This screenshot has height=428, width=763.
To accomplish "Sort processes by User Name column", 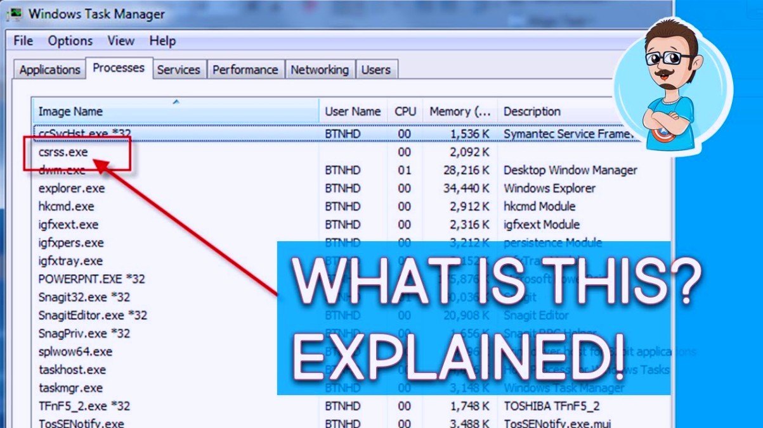I will click(x=353, y=111).
